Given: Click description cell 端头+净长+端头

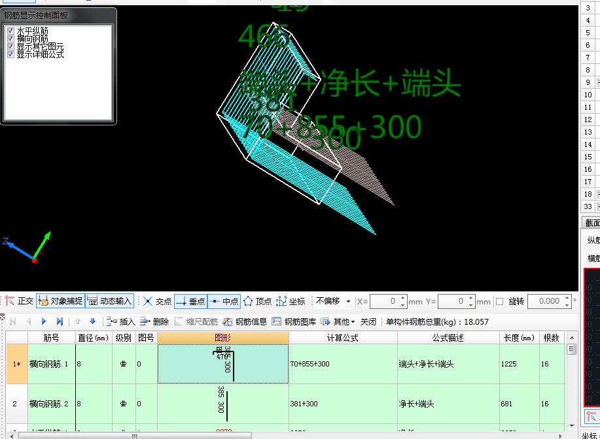Looking at the screenshot, I should pos(448,364).
